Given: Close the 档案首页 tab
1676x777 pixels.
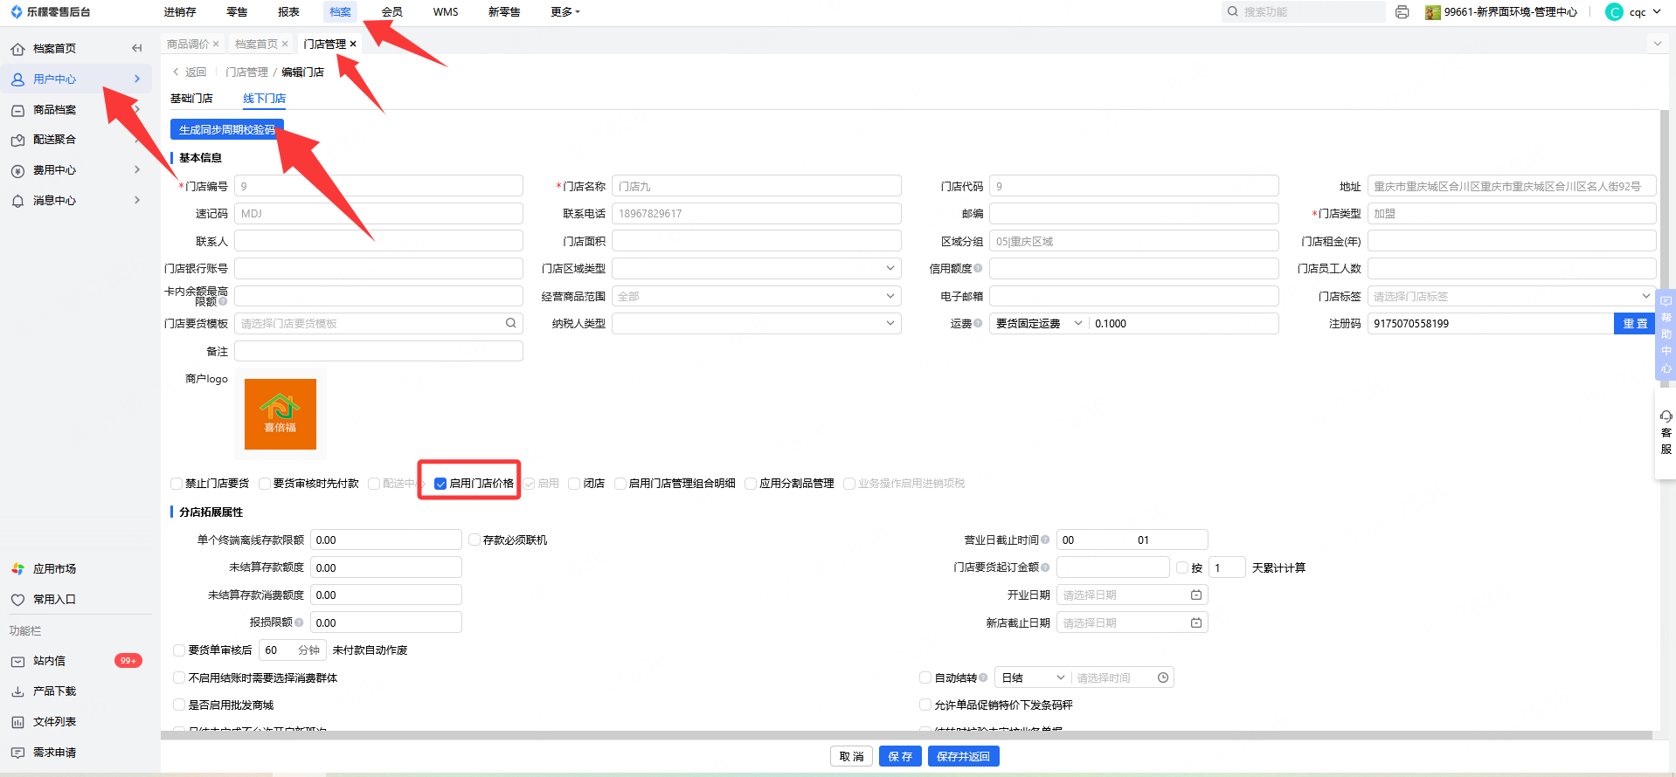Looking at the screenshot, I should [285, 44].
